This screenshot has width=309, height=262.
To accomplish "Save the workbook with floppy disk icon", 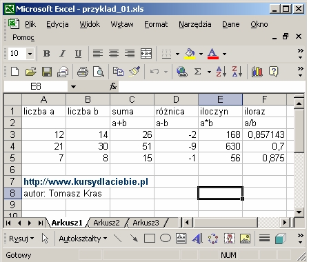I will pos(47,72).
